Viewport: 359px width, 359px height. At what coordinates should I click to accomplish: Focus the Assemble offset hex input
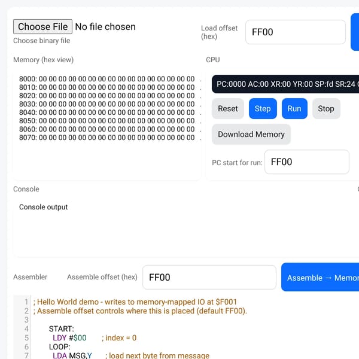[x=209, y=277]
